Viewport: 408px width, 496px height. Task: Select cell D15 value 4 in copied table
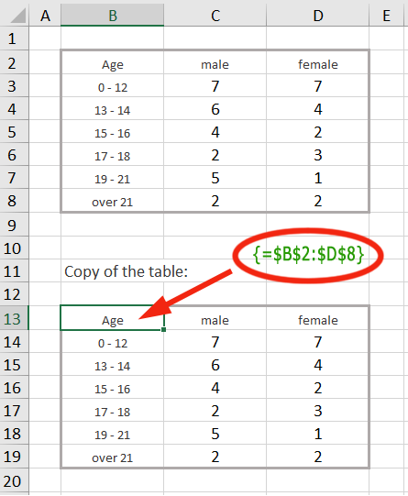point(318,364)
